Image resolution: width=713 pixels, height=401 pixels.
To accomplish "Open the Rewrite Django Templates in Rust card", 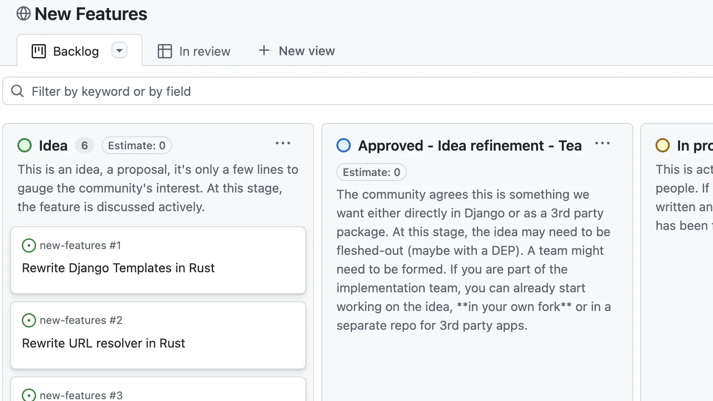I will [119, 268].
